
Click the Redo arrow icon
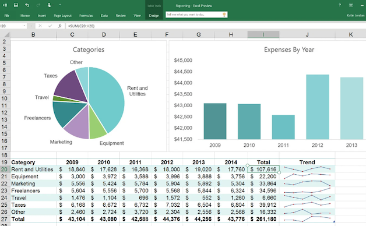(38, 5)
